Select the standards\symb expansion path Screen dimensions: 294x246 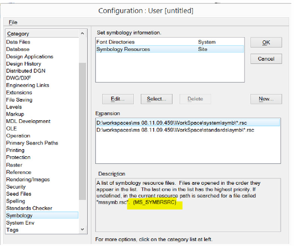tap(188, 130)
